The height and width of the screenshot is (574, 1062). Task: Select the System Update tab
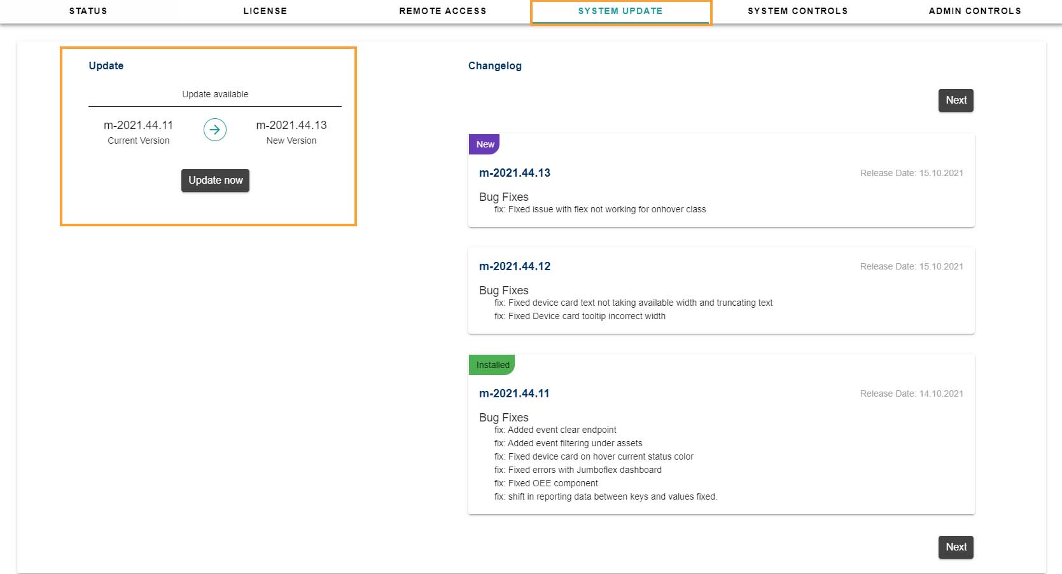pyautogui.click(x=620, y=11)
